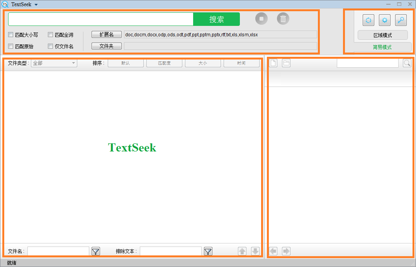Image resolution: width=416 pixels, height=267 pixels.
Task: Click the open containing folder icon
Action: coord(286,63)
